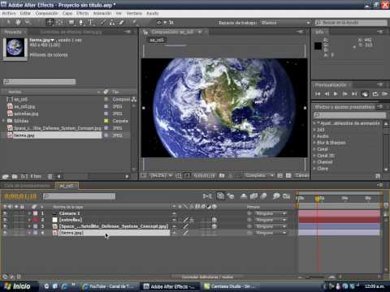Click the viewer current time display
Screen dimensions: 390x292
coord(204,176)
